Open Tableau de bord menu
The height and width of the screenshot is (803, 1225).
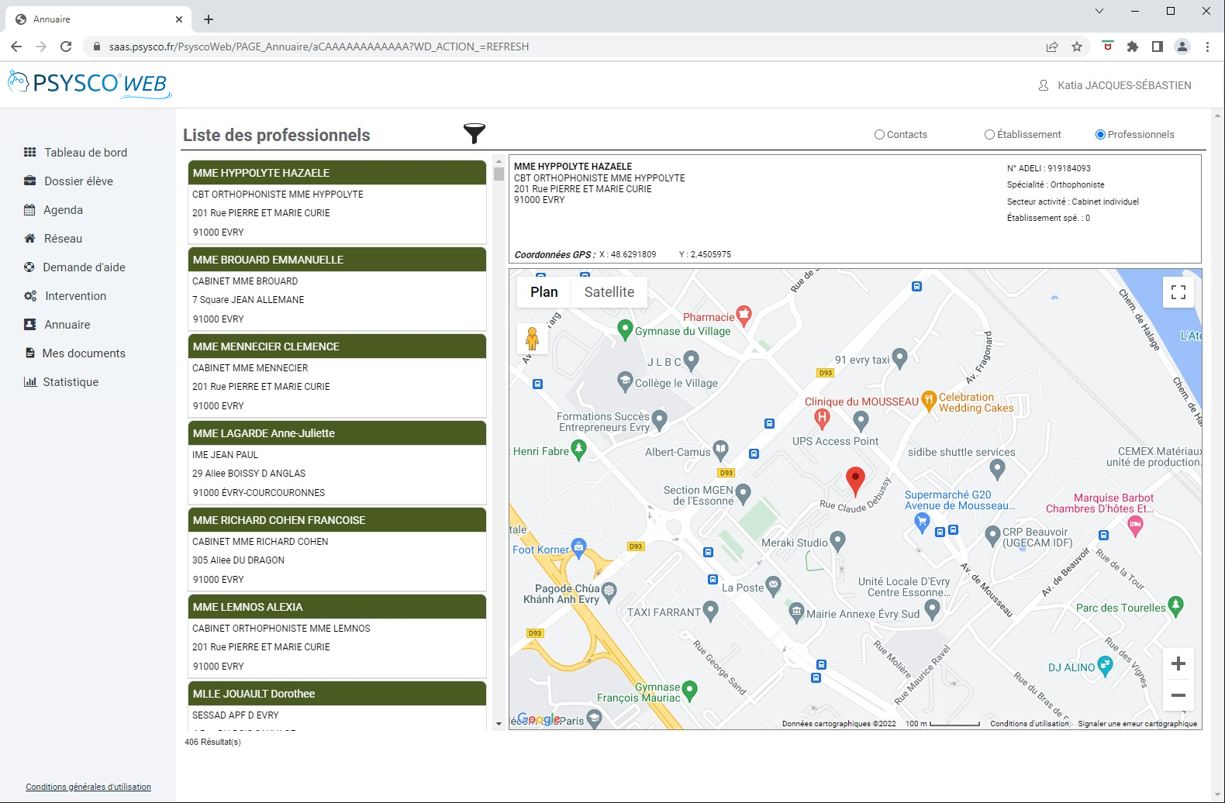click(x=85, y=153)
